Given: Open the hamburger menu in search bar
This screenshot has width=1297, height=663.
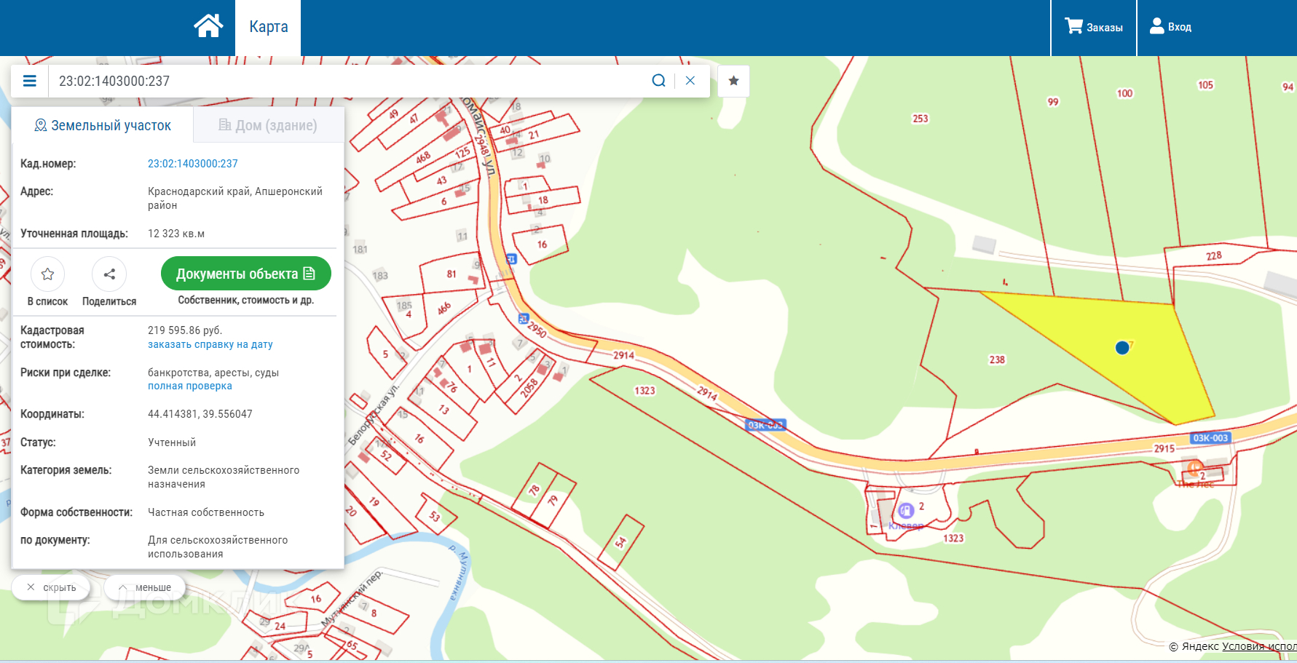Looking at the screenshot, I should pos(30,81).
